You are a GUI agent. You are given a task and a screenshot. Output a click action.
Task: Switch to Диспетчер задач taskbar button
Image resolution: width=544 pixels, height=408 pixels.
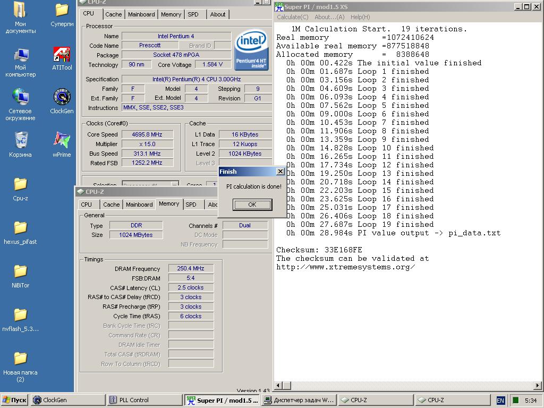click(299, 400)
